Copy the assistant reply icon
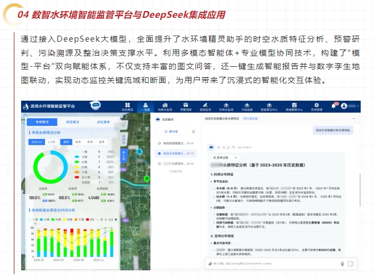This screenshot has height=277, width=374. [x=218, y=147]
